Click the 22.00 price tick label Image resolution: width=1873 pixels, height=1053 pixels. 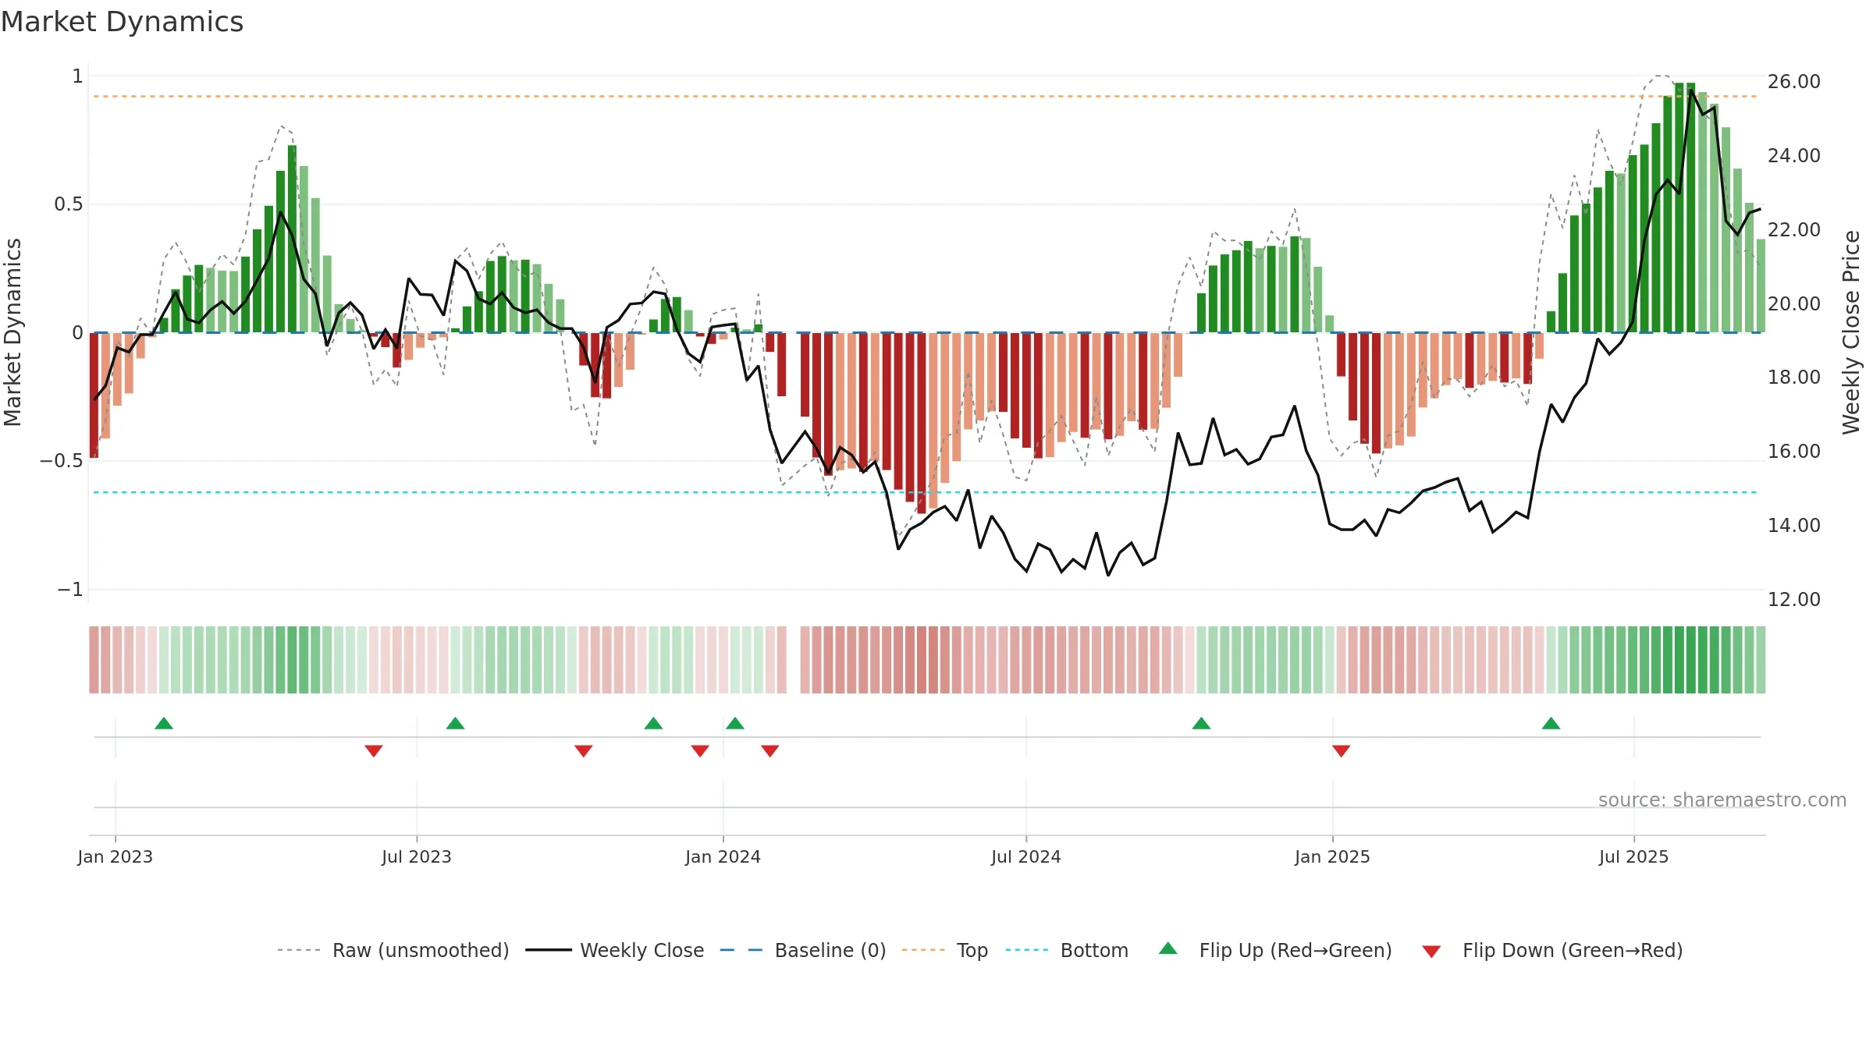(x=1794, y=230)
